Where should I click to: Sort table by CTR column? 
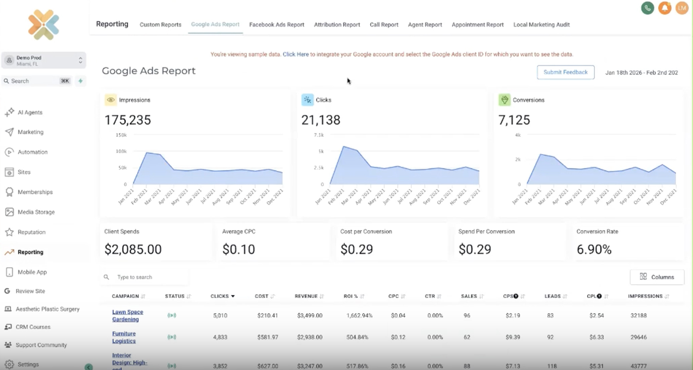(433, 296)
